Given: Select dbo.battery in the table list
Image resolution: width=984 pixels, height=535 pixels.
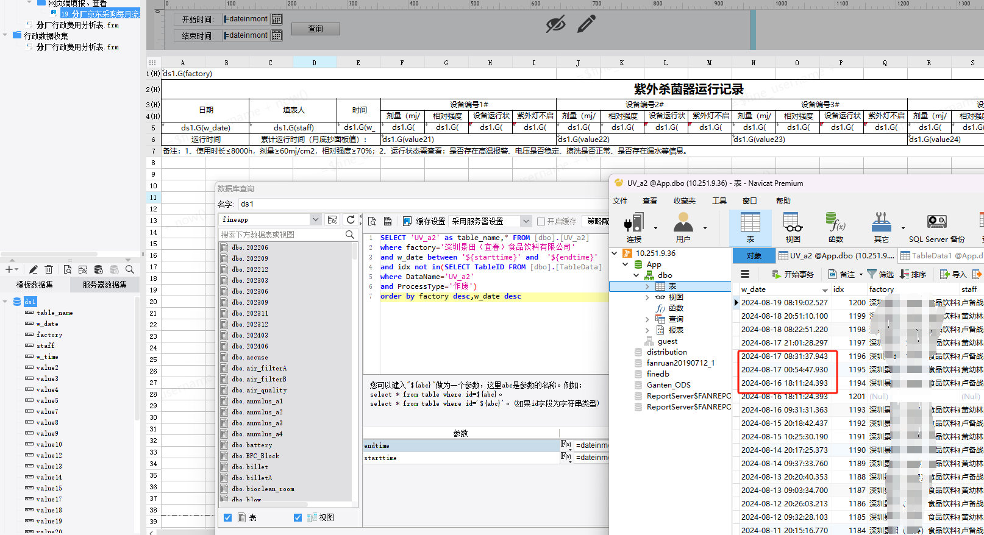Looking at the screenshot, I should [252, 445].
